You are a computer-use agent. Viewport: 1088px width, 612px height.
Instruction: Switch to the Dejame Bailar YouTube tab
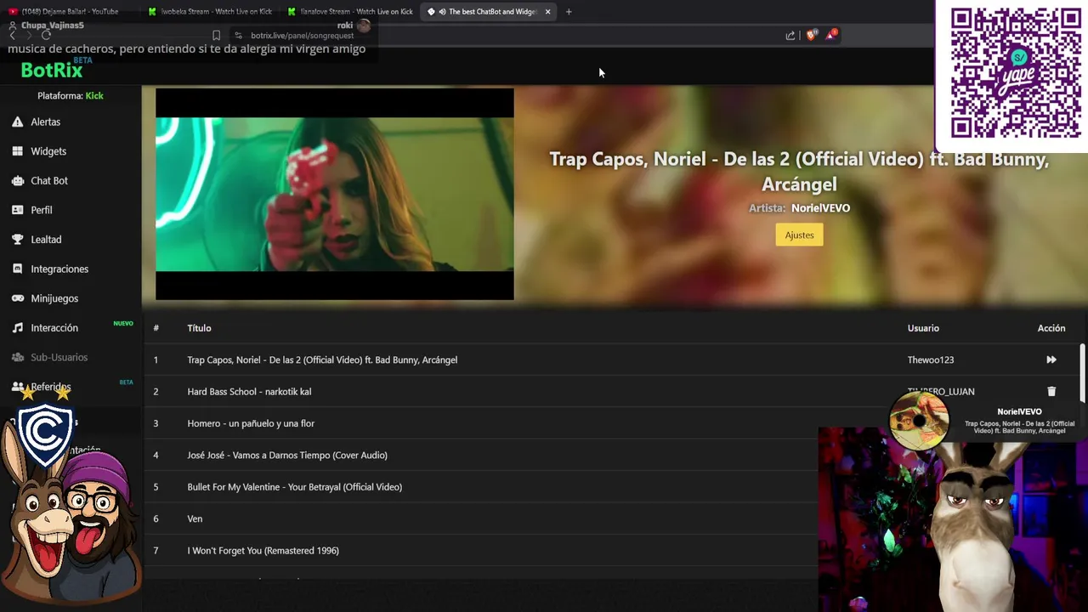pyautogui.click(x=70, y=12)
